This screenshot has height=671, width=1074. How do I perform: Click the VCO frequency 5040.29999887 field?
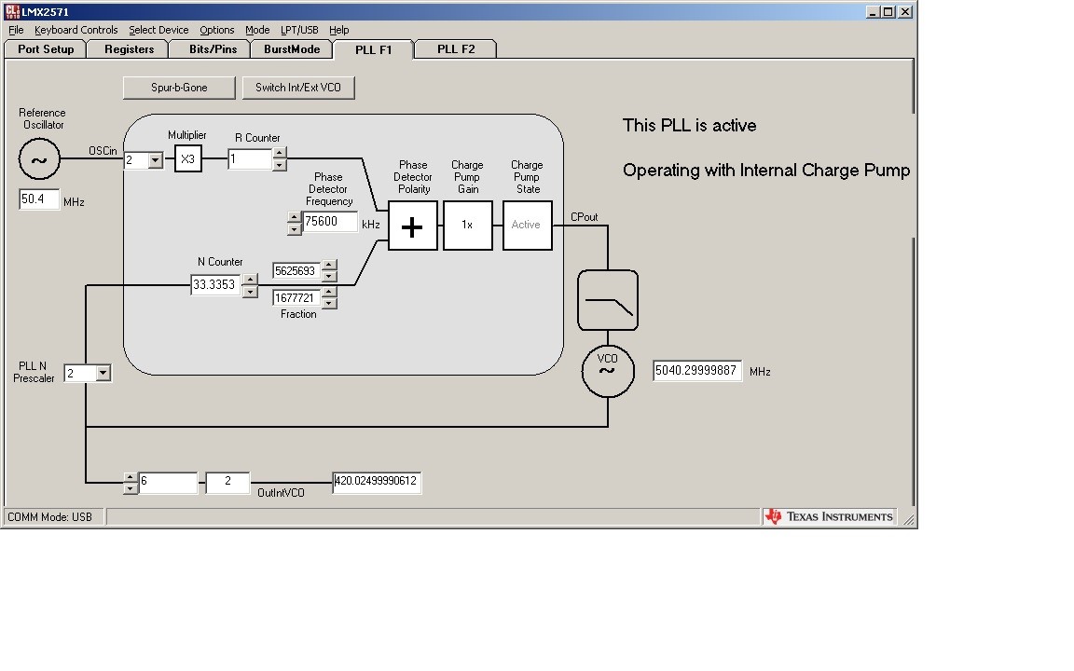pyautogui.click(x=697, y=371)
